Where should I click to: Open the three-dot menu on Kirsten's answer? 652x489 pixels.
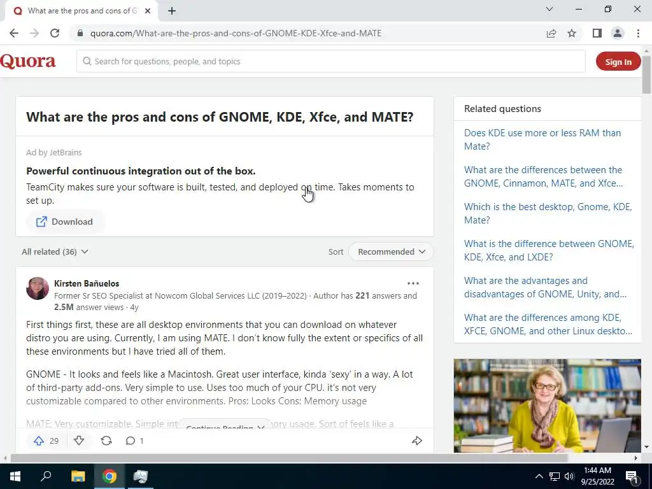pyautogui.click(x=413, y=283)
